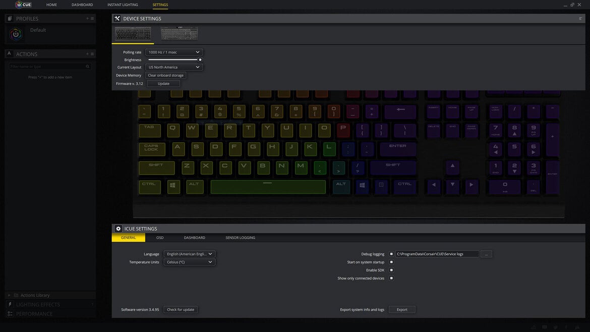Viewport: 590px width, 332px height.
Task: Go to the Home menu
Action: [51, 5]
